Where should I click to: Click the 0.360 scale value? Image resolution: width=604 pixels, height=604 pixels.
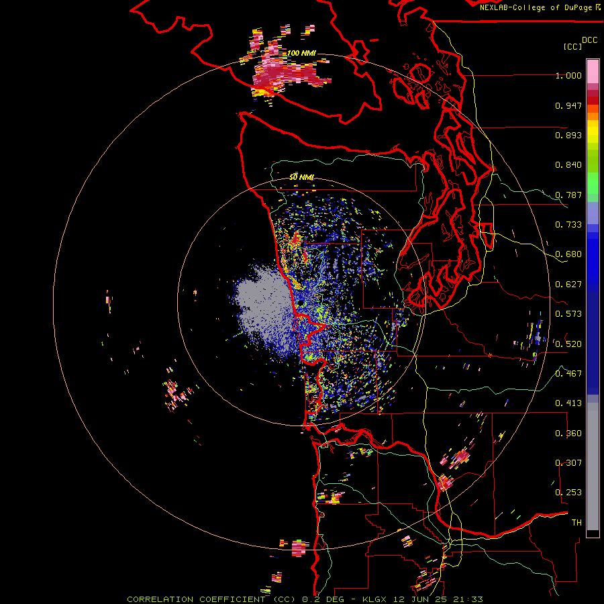pyautogui.click(x=568, y=434)
